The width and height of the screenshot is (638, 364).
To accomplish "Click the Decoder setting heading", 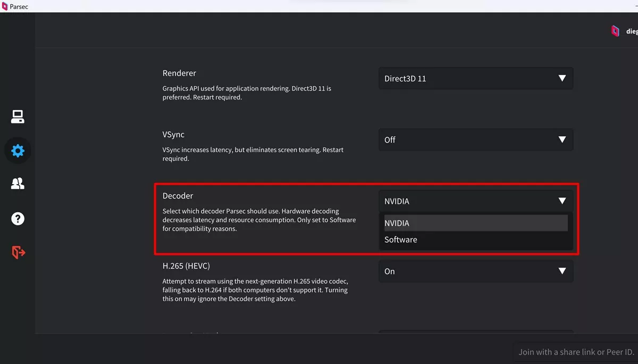I will coord(178,196).
